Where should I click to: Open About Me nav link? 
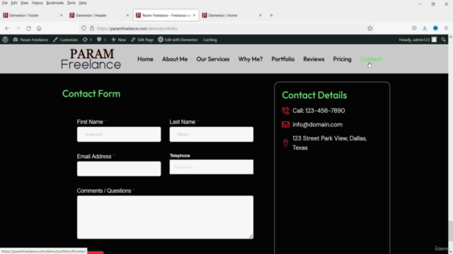[175, 59]
